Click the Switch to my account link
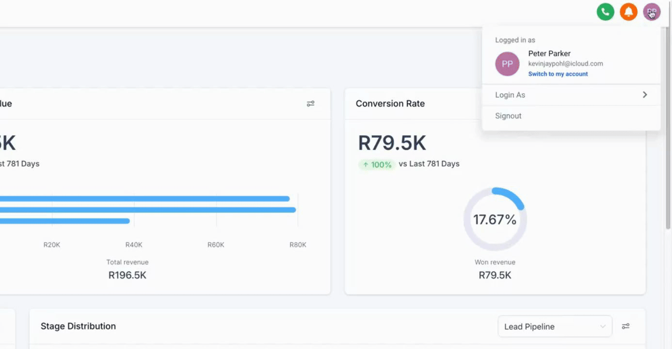Viewport: 672px width, 349px height. point(558,74)
